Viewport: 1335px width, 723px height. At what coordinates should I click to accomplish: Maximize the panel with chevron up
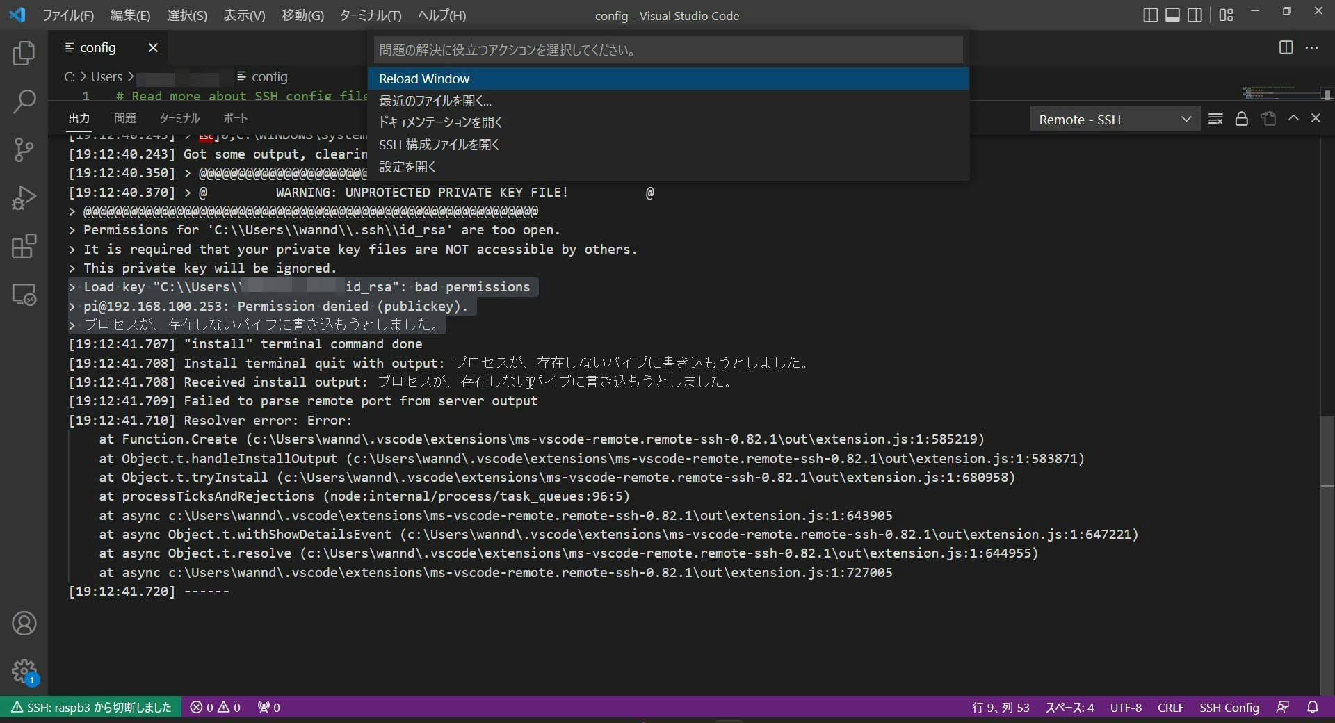click(x=1293, y=118)
